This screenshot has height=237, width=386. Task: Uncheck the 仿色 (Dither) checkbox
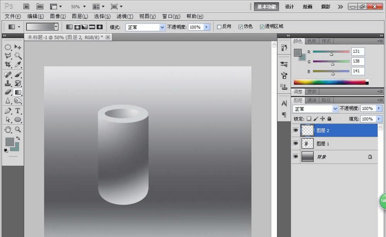click(x=241, y=27)
